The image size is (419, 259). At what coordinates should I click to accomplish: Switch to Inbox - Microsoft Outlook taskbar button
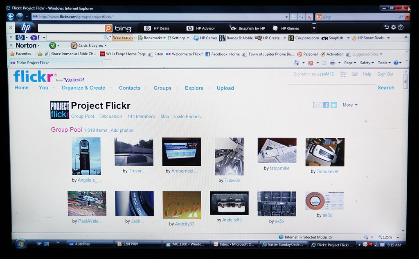tap(234, 244)
